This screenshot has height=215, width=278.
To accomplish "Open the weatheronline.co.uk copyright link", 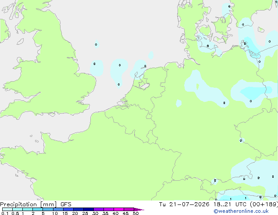I will point(241,211).
